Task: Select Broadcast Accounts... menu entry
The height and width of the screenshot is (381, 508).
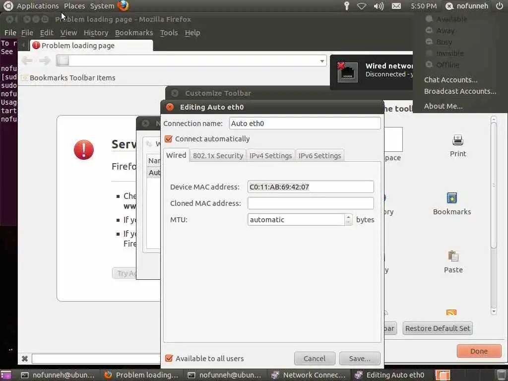Action: tap(460, 91)
